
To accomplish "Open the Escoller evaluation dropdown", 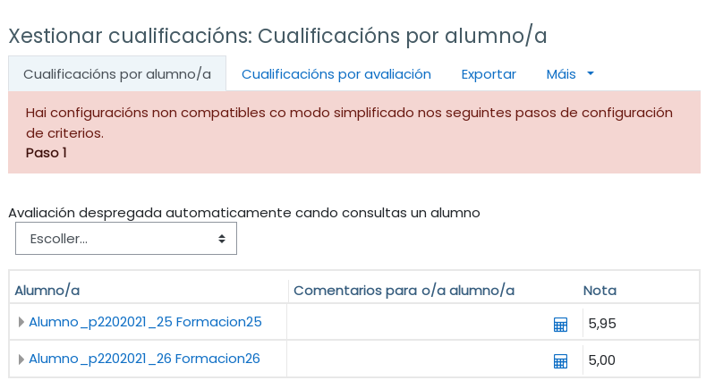I will 126,239.
